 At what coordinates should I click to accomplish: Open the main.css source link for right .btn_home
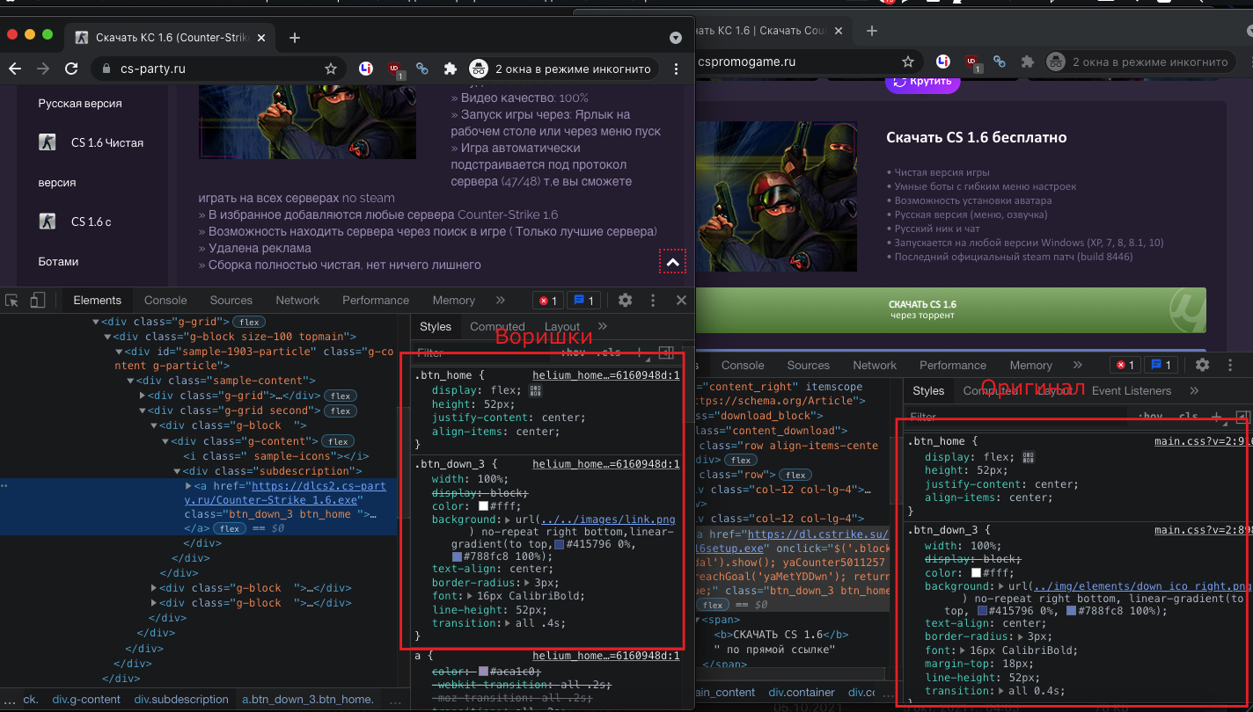[1201, 441]
